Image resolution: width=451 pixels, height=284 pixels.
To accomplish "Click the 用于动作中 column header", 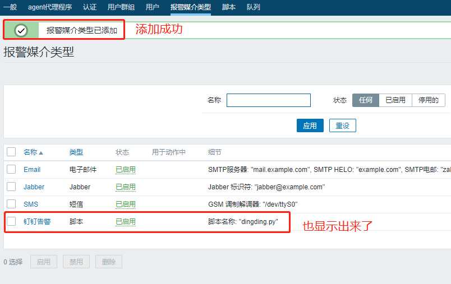I will point(168,152).
